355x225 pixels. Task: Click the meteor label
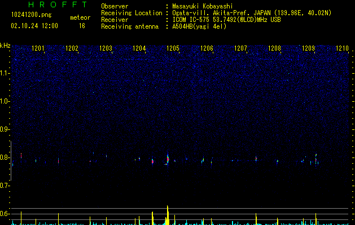point(80,17)
